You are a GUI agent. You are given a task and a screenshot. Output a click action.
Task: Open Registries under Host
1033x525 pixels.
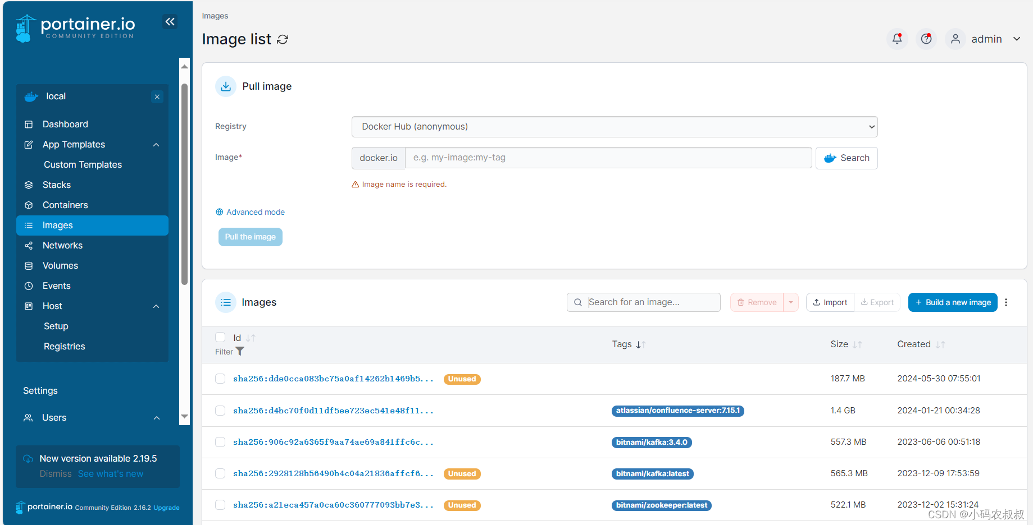pyautogui.click(x=65, y=347)
